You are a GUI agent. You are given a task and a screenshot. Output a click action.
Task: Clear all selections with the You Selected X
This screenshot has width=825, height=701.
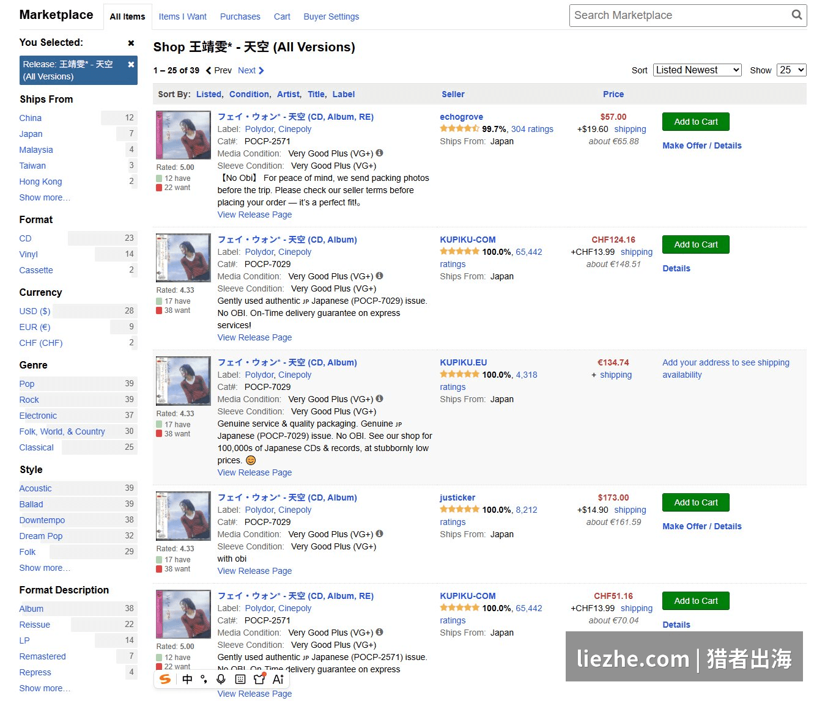coord(131,43)
